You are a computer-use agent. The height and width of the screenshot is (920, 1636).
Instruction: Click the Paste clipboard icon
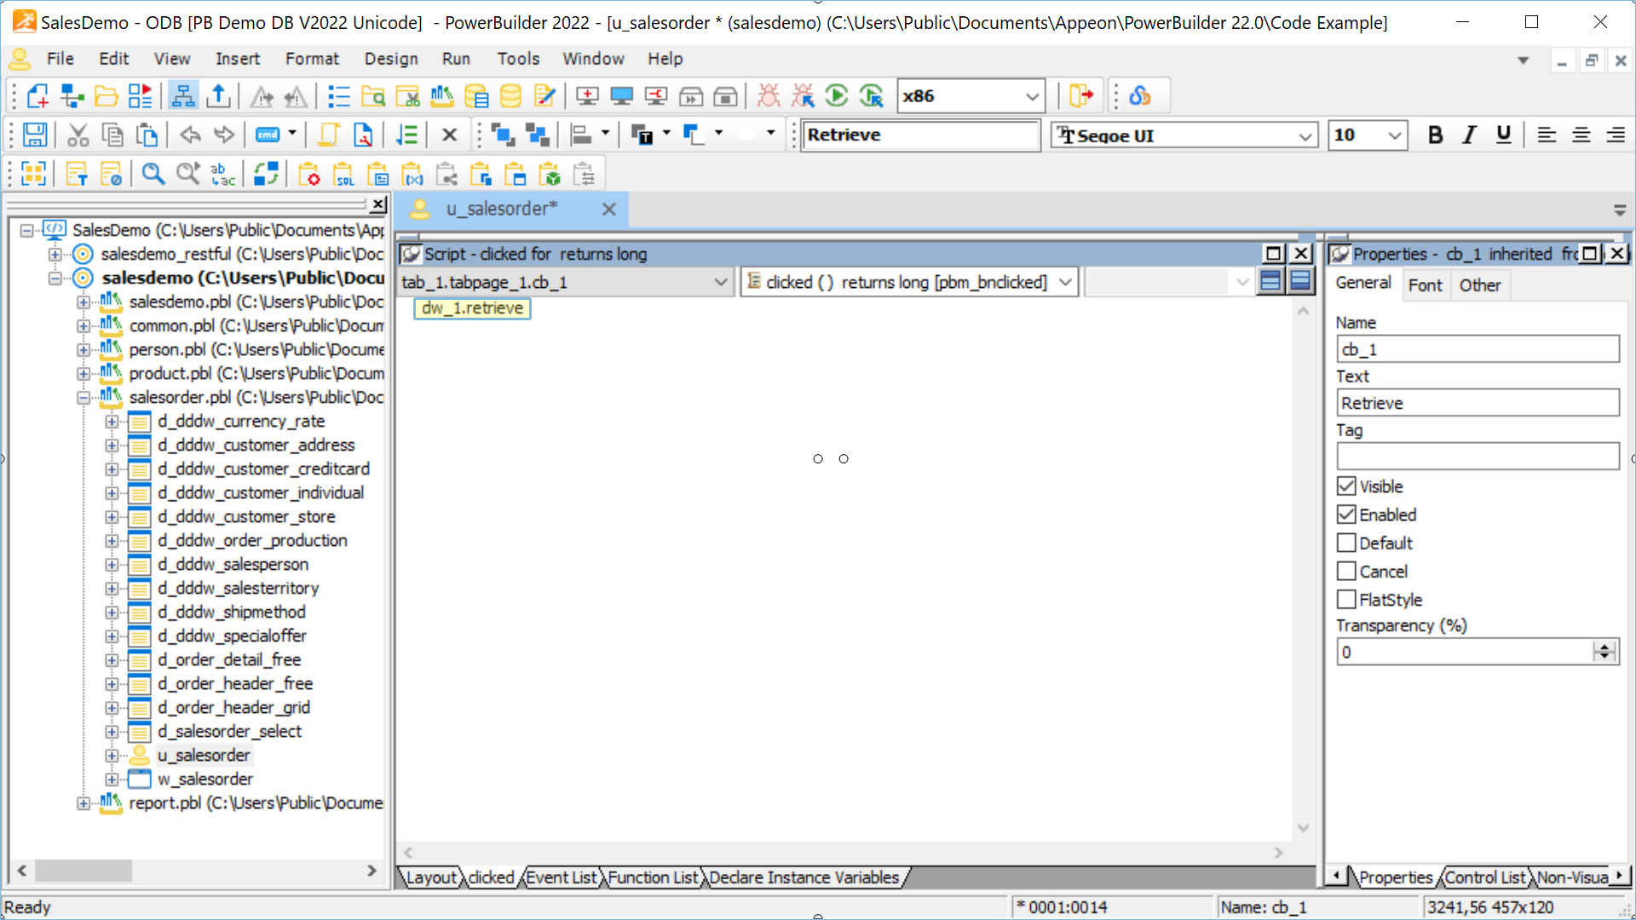(147, 135)
